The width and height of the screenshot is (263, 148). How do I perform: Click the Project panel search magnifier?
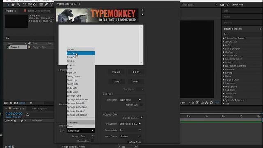(x=7, y=38)
